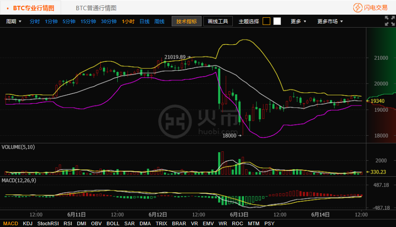Select the BOLL indicator
Image resolution: width=396 pixels, height=227 pixels.
coord(113,223)
